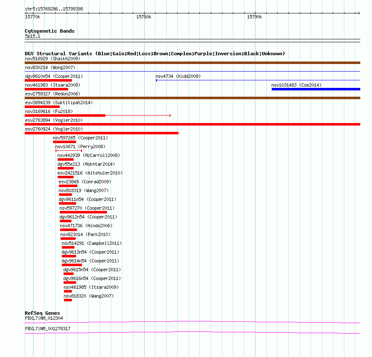Select esv2421516 (Altshuler2010) variant

pyautogui.click(x=90, y=173)
